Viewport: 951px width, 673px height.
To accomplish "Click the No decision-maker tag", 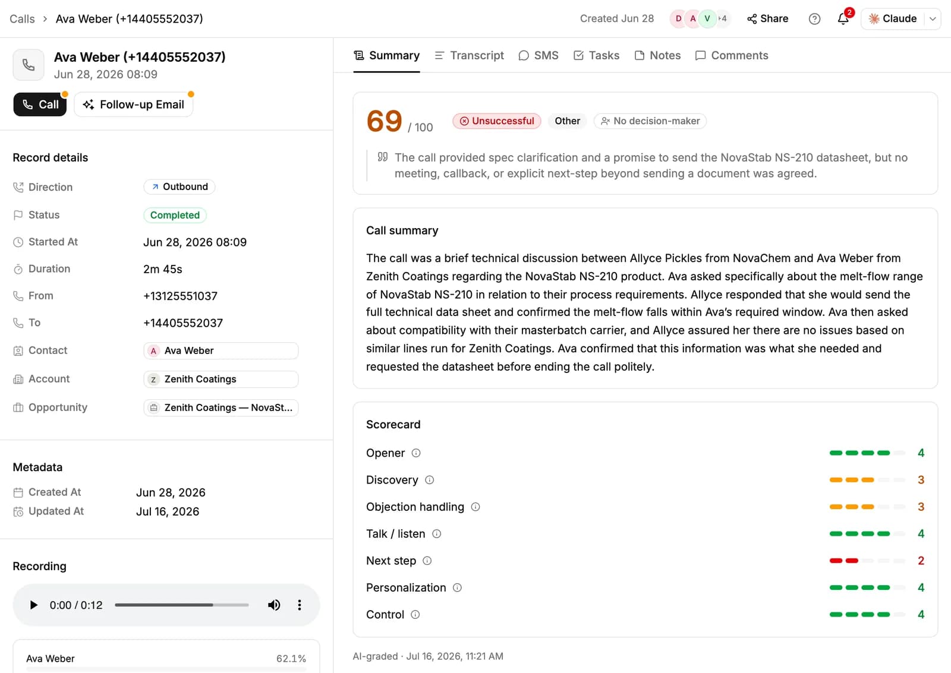I will tap(650, 121).
